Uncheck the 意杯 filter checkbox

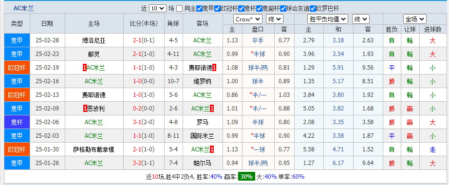[x=242, y=9]
